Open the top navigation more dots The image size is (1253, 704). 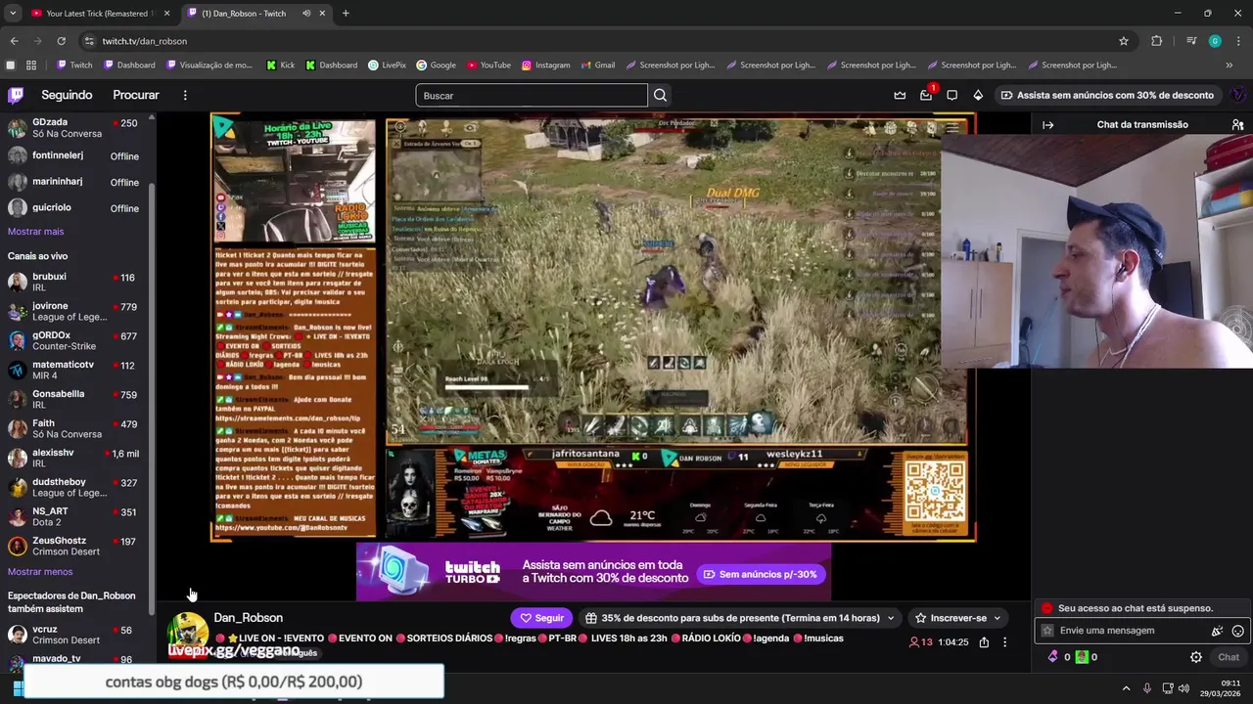click(185, 95)
